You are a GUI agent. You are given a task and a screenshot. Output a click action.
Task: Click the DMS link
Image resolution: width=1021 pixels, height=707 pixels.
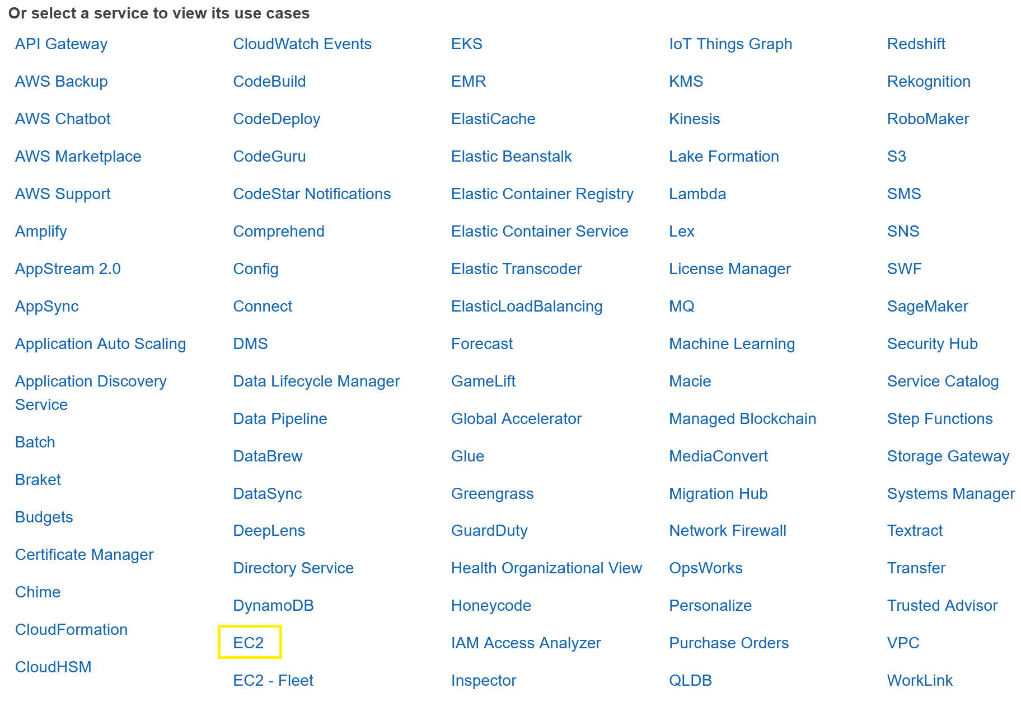tap(251, 344)
